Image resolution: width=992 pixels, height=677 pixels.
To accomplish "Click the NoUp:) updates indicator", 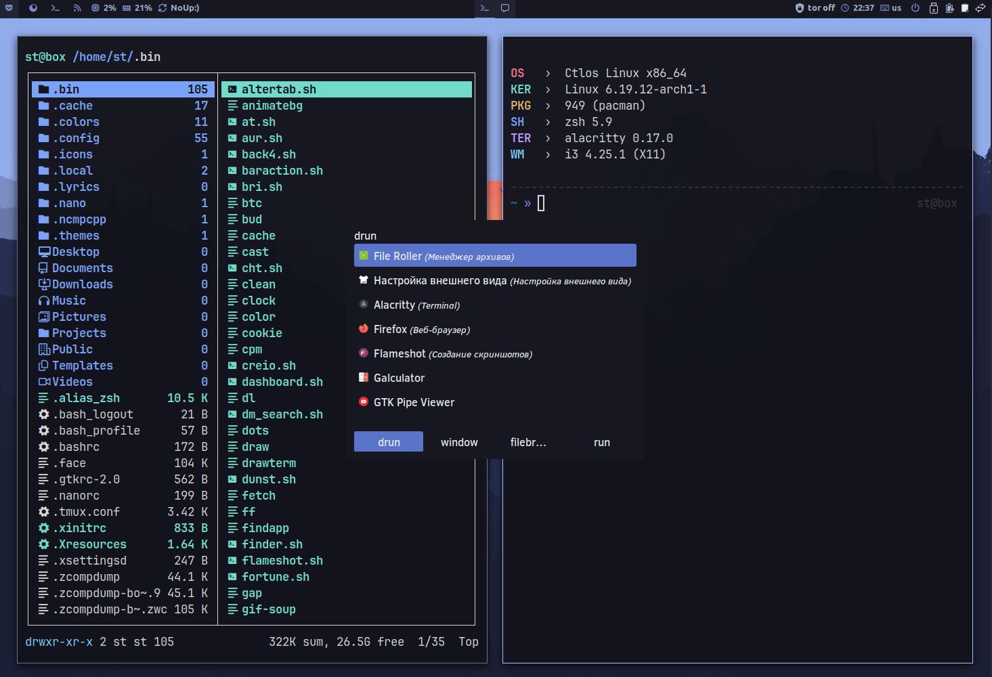I will [x=179, y=8].
